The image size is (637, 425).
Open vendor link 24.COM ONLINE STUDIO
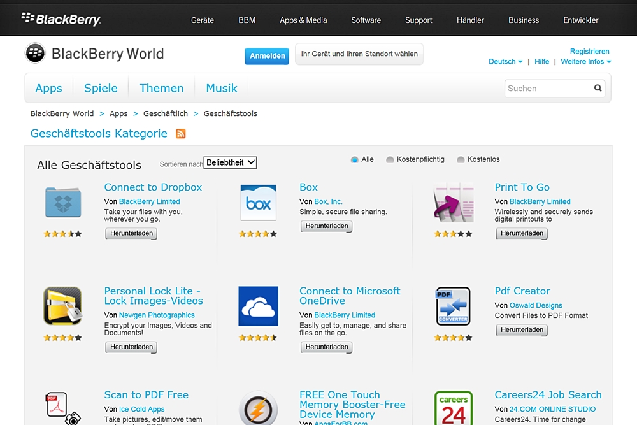[x=552, y=409]
